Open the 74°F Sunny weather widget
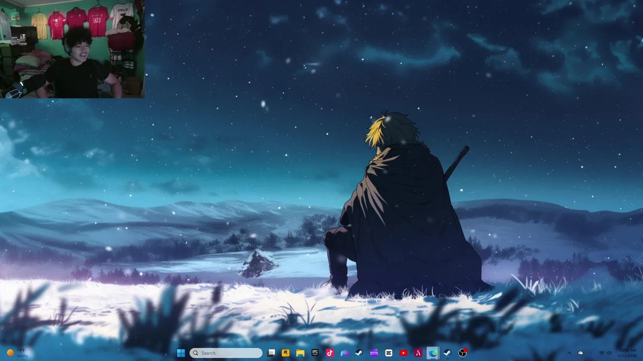The height and width of the screenshot is (361, 643). pyautogui.click(x=17, y=353)
